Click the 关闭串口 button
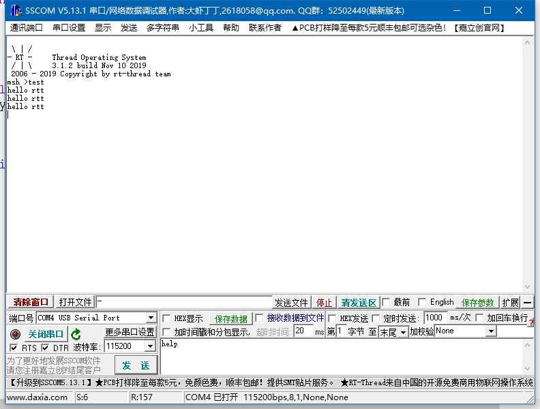 [x=46, y=334]
